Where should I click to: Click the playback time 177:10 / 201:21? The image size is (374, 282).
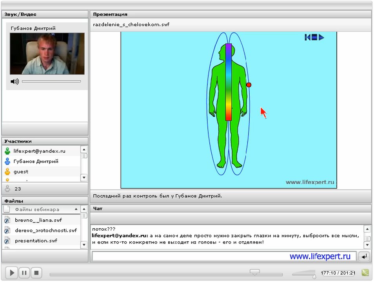338,273
